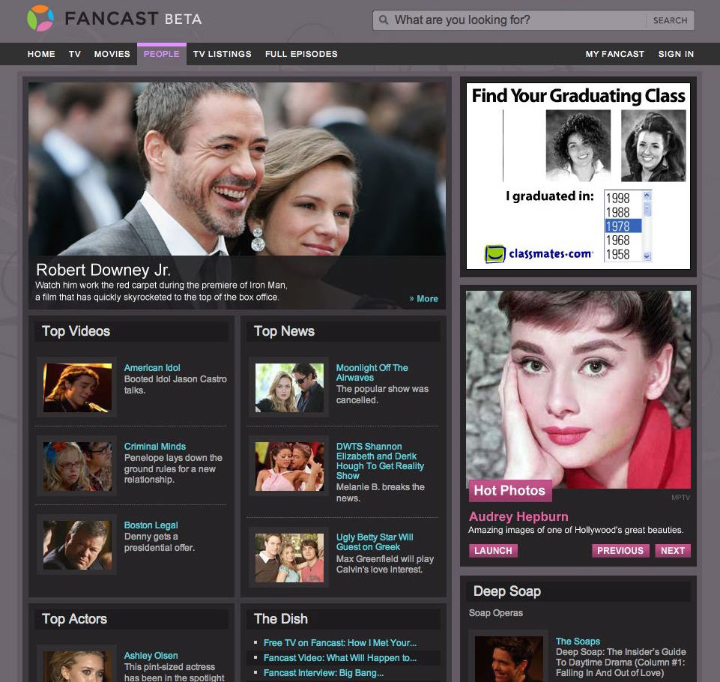720x682 pixels.
Task: Click the Top Videos heading
Action: click(76, 331)
